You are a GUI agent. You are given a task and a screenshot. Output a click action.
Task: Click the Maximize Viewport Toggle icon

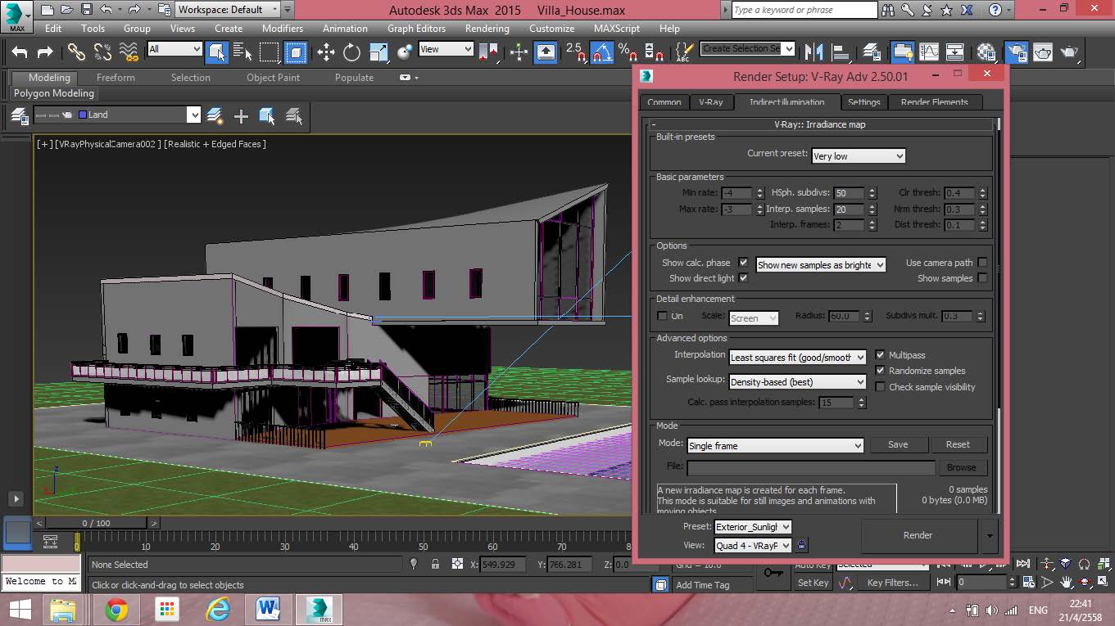(x=1103, y=583)
